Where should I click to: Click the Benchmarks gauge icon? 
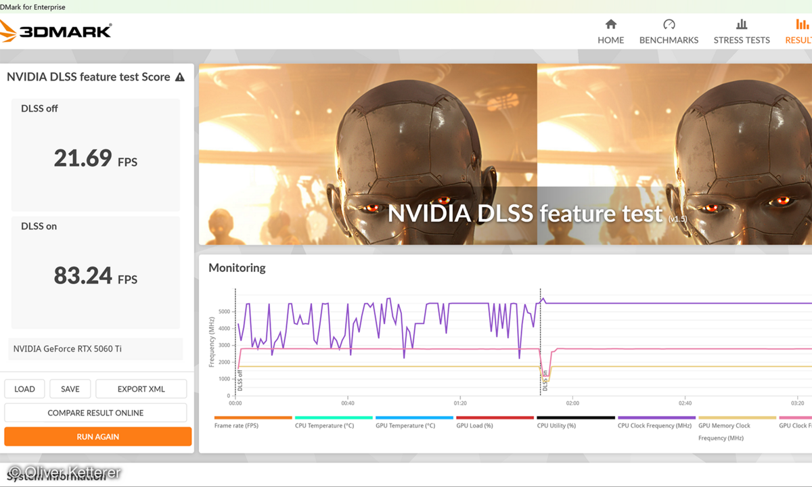(669, 24)
